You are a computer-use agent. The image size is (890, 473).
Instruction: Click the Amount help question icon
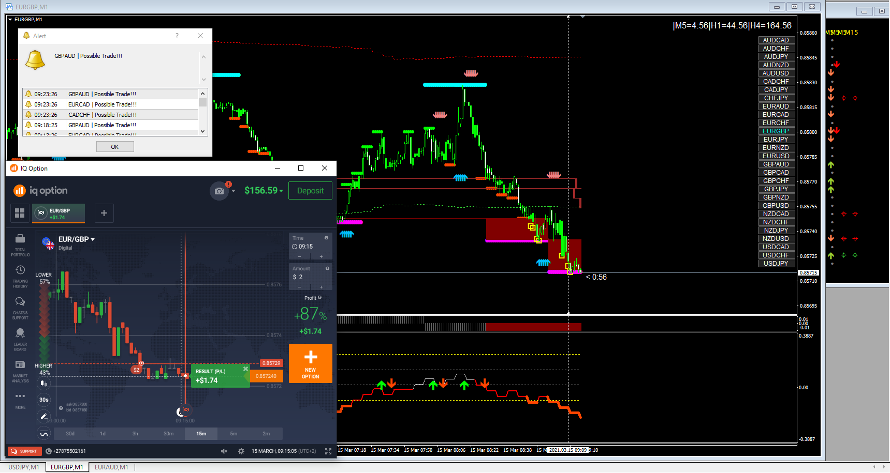(x=327, y=268)
